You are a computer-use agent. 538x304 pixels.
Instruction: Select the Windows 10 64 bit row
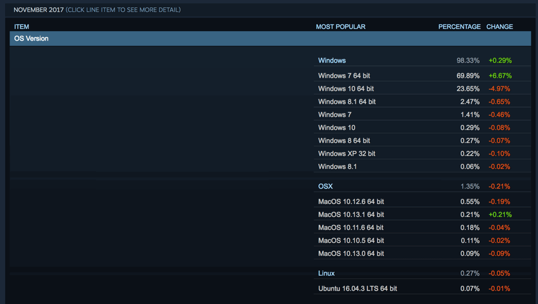(x=422, y=89)
